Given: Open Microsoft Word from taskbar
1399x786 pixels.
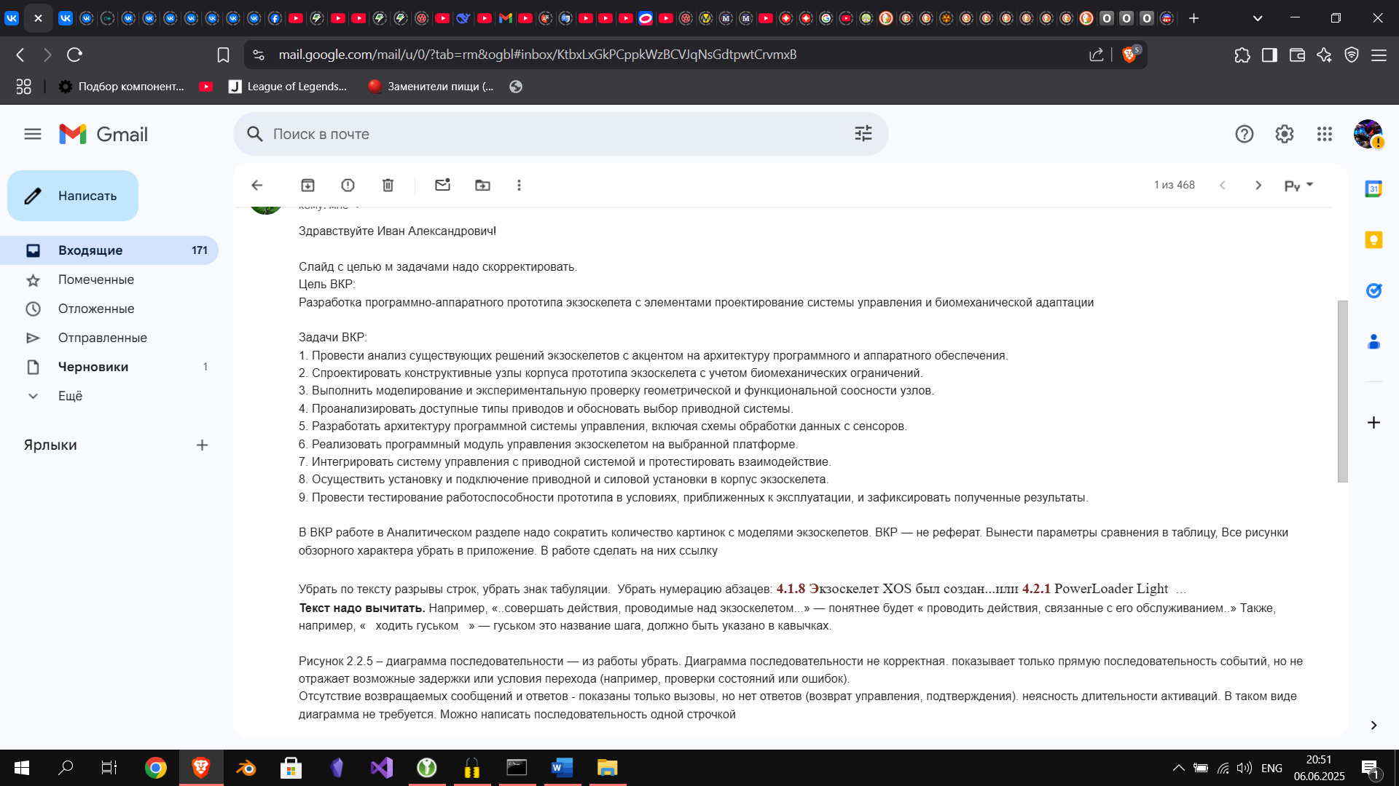Looking at the screenshot, I should pyautogui.click(x=562, y=768).
